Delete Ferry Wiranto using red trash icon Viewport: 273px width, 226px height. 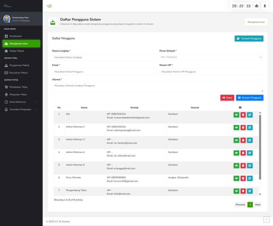coord(243,178)
